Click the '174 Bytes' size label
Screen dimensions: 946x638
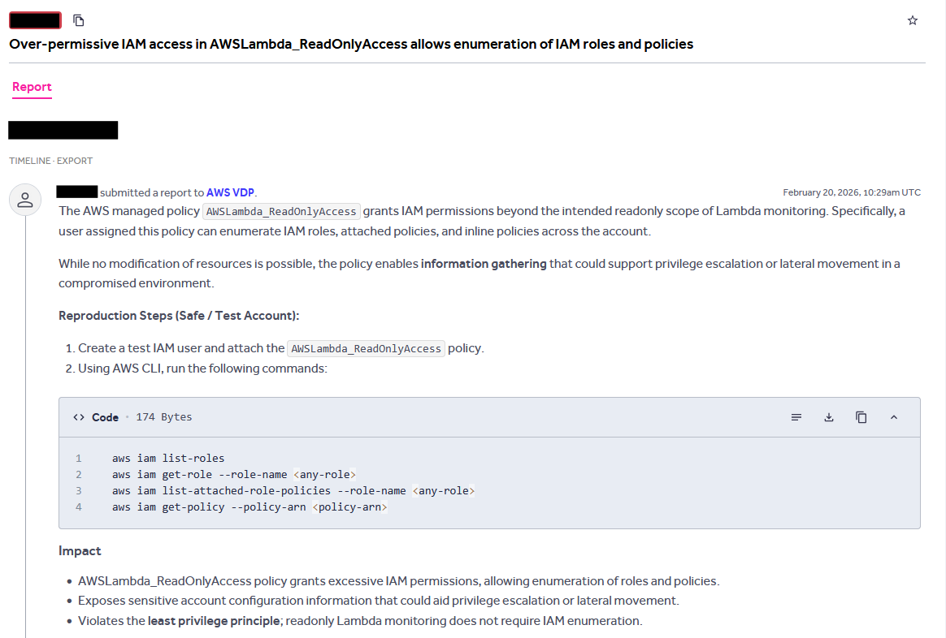tap(164, 417)
